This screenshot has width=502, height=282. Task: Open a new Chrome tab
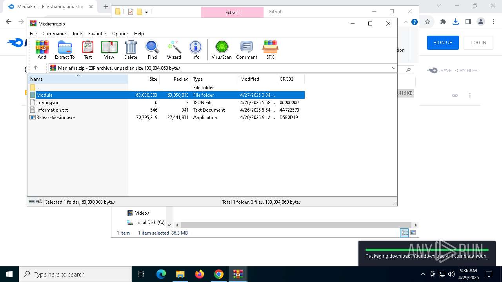click(105, 6)
